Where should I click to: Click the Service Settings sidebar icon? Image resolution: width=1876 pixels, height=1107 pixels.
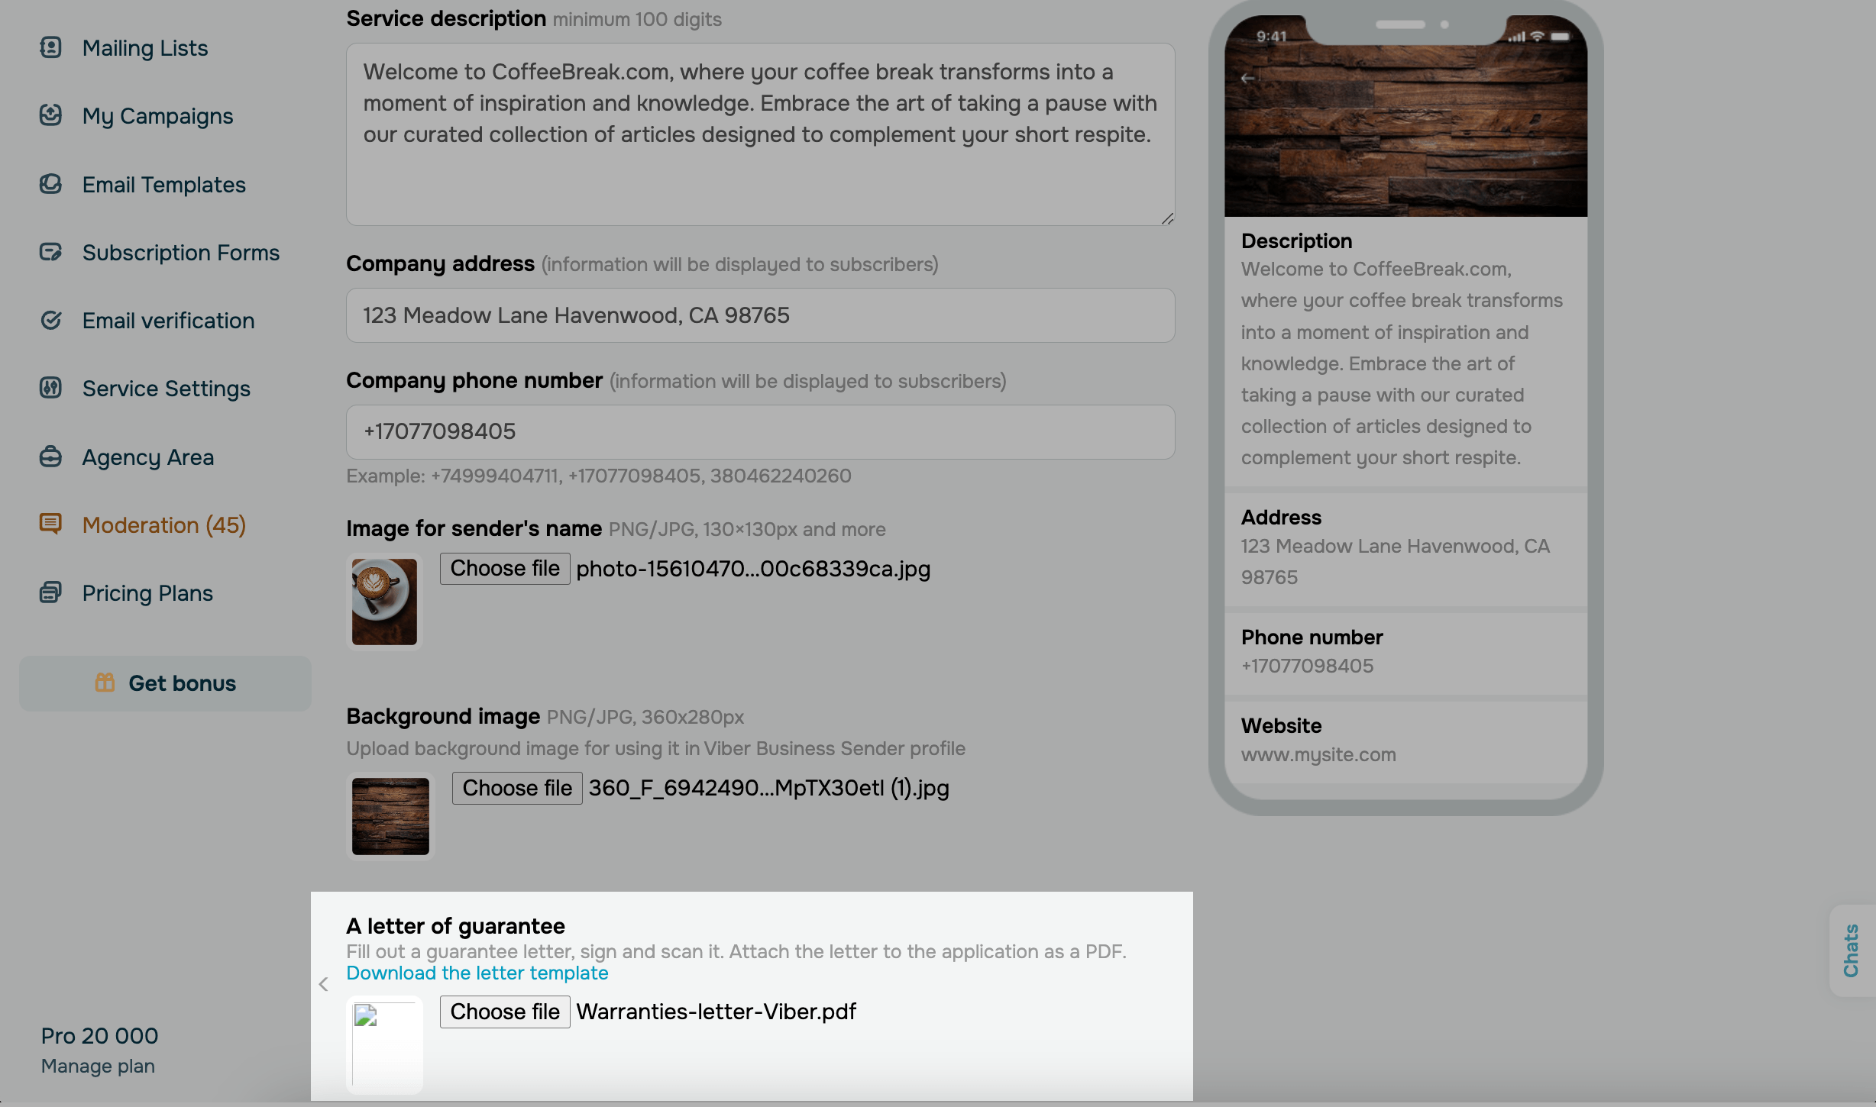(x=50, y=388)
